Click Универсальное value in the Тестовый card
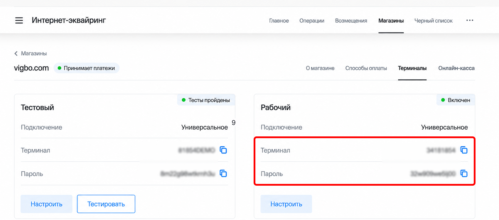Viewport: 499px width, 220px height. pyautogui.click(x=205, y=127)
